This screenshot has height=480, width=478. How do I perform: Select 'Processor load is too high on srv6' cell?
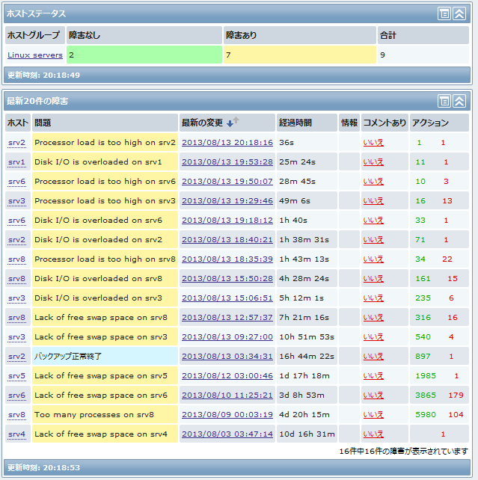105,182
